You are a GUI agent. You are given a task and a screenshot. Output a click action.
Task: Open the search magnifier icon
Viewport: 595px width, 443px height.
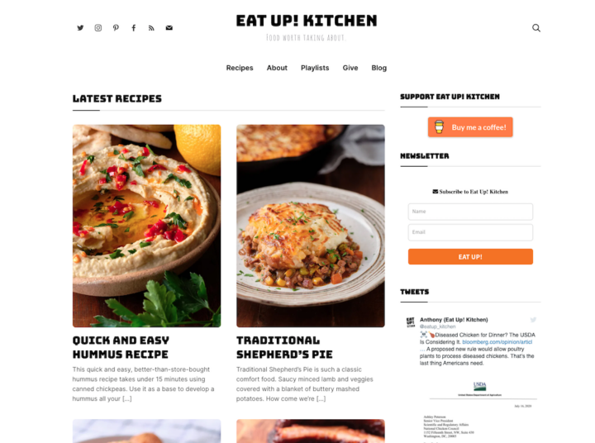click(x=536, y=28)
